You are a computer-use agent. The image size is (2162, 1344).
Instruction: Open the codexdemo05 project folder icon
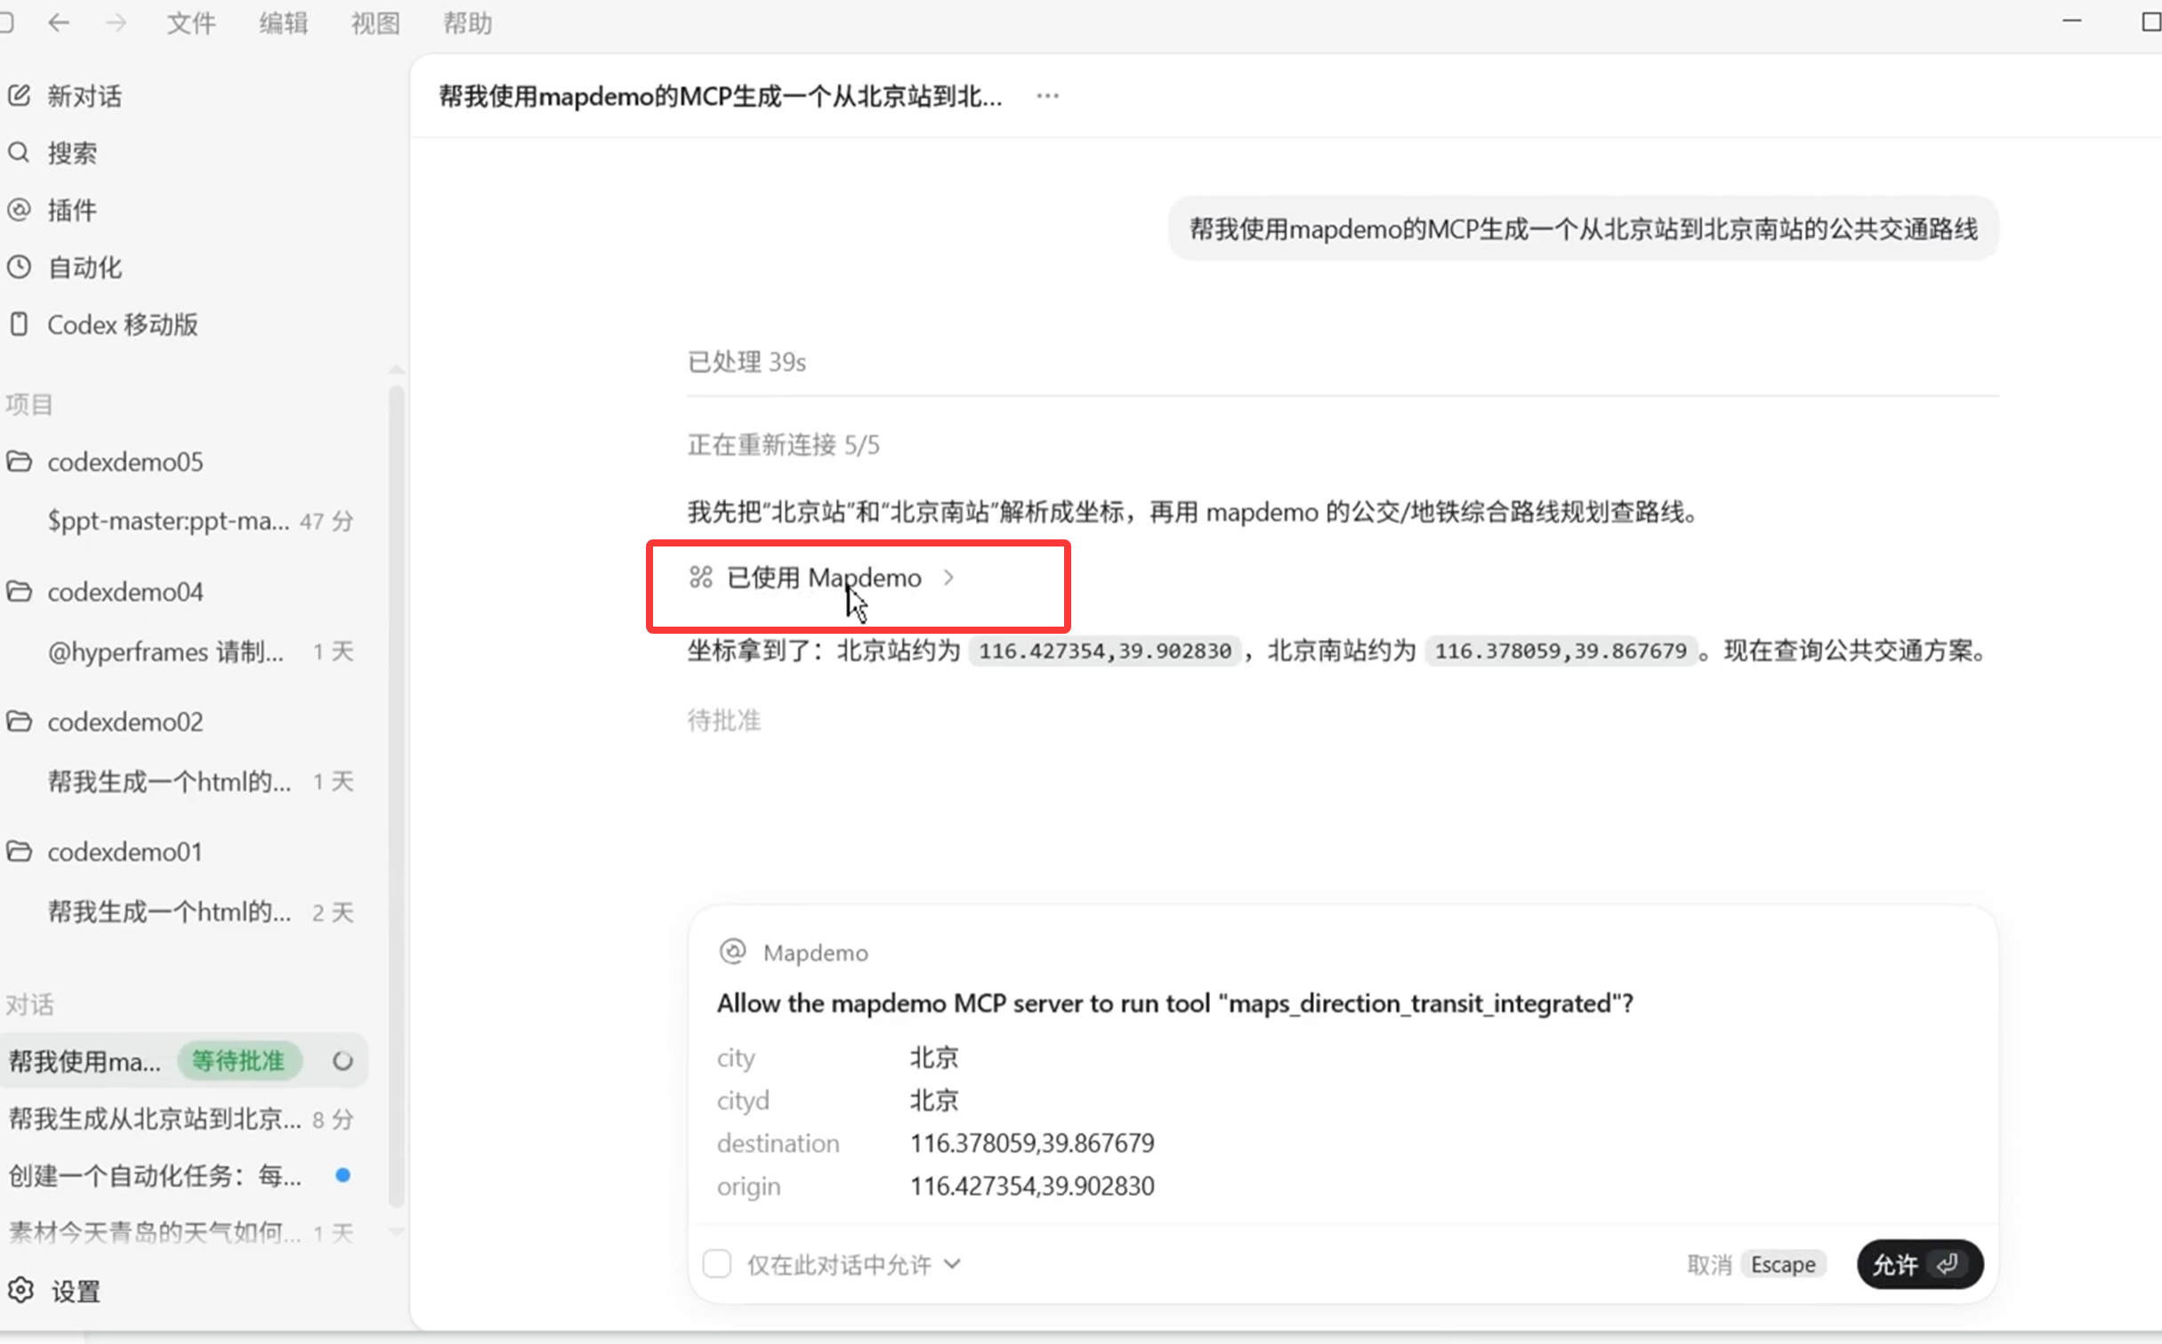(20, 461)
